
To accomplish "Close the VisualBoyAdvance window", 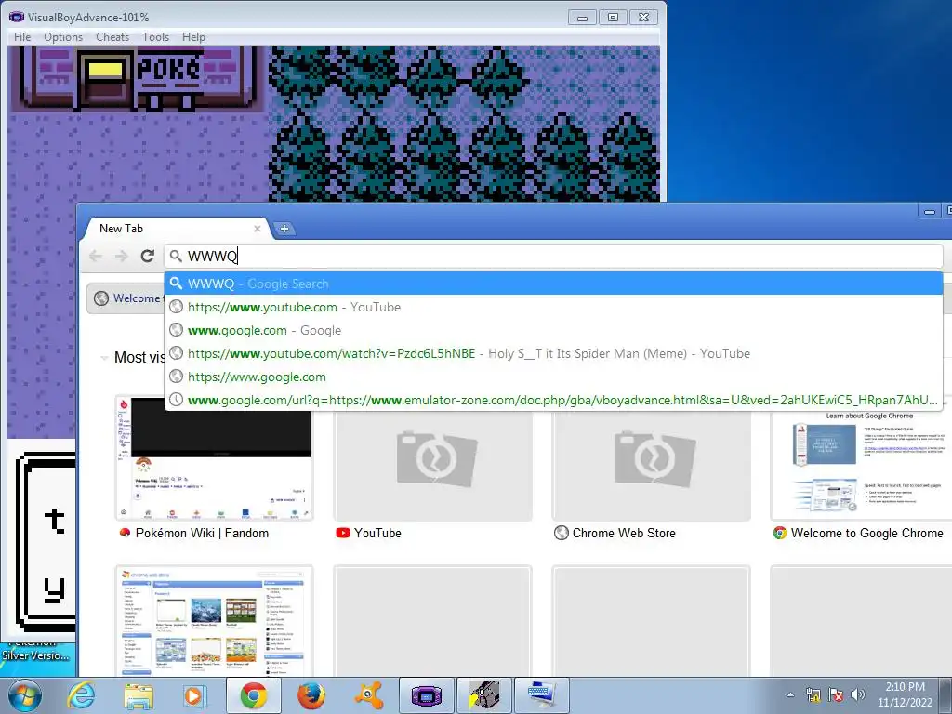I will click(x=644, y=18).
